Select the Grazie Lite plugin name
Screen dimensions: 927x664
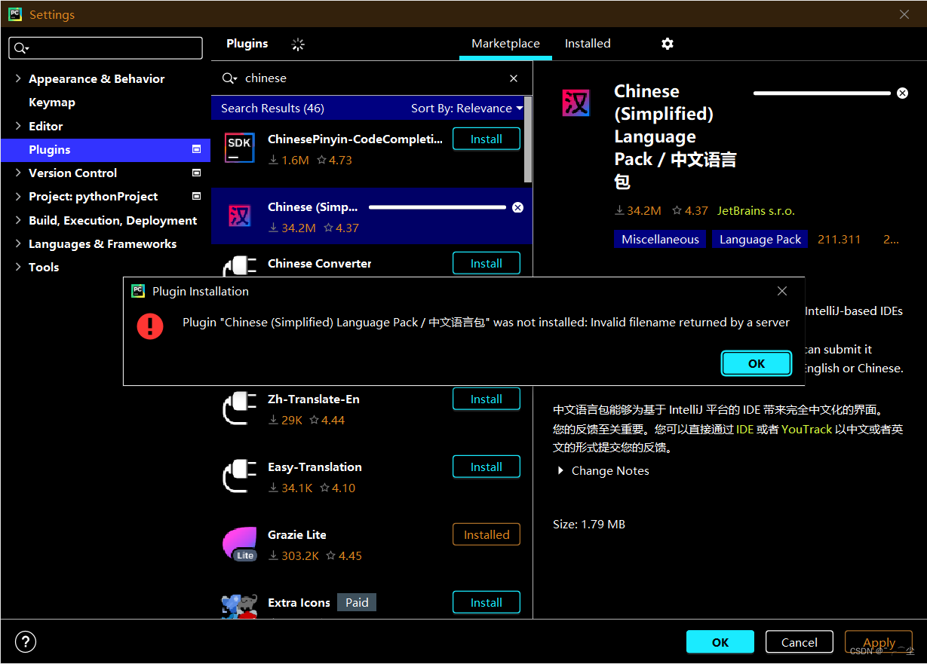click(x=297, y=534)
